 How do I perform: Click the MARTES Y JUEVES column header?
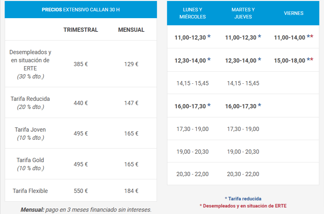coord(243,13)
